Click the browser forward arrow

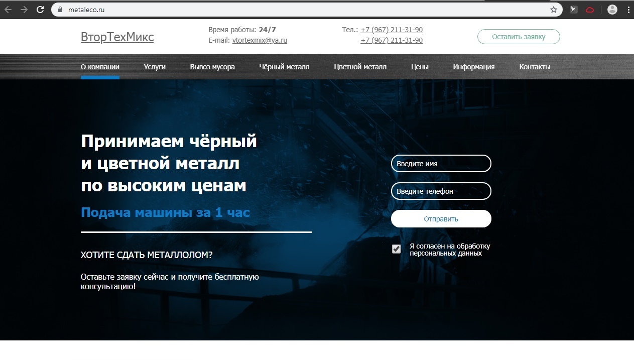click(24, 10)
